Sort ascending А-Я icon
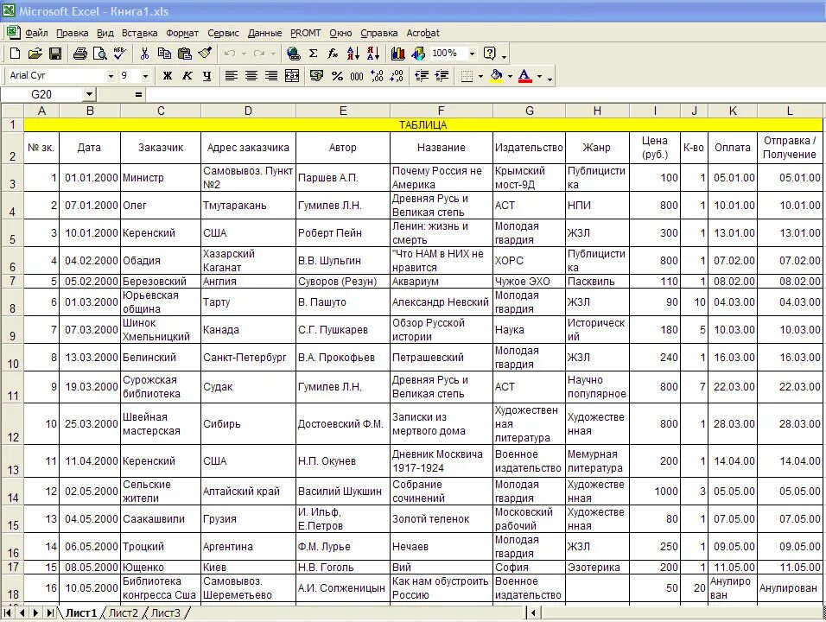This screenshot has width=826, height=622. [353, 54]
